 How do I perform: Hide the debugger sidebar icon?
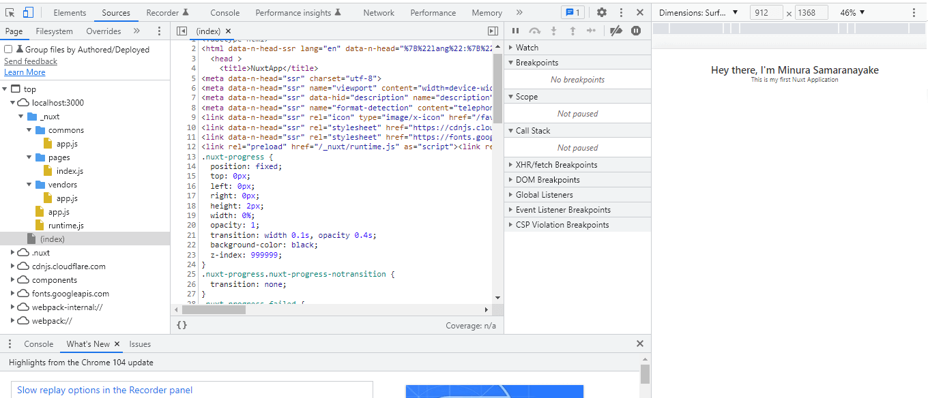point(493,31)
